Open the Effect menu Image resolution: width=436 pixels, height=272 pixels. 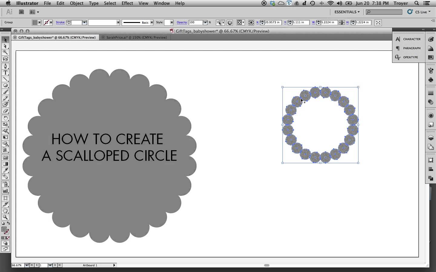(x=127, y=3)
